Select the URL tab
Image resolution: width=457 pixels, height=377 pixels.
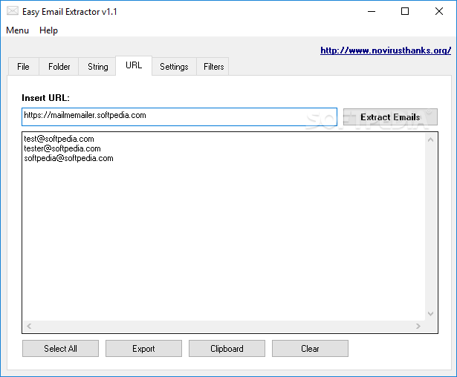pyautogui.click(x=134, y=65)
